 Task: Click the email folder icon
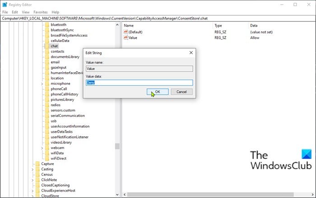(47, 62)
